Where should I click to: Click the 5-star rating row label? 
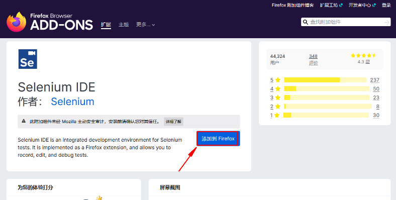pos(275,80)
